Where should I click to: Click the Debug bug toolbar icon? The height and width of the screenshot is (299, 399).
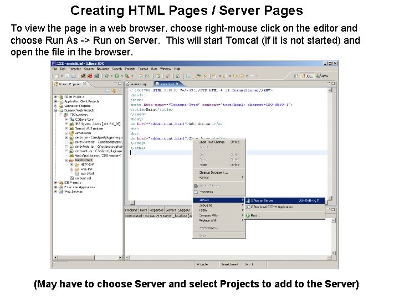tap(107, 76)
